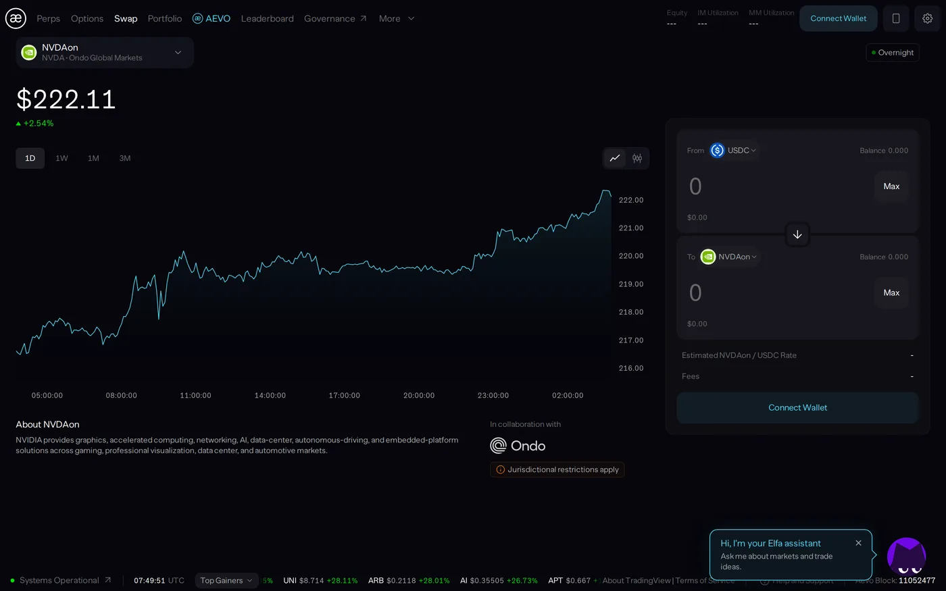Select the Swap tab in navigation
Screen dimensions: 946x591
126,18
